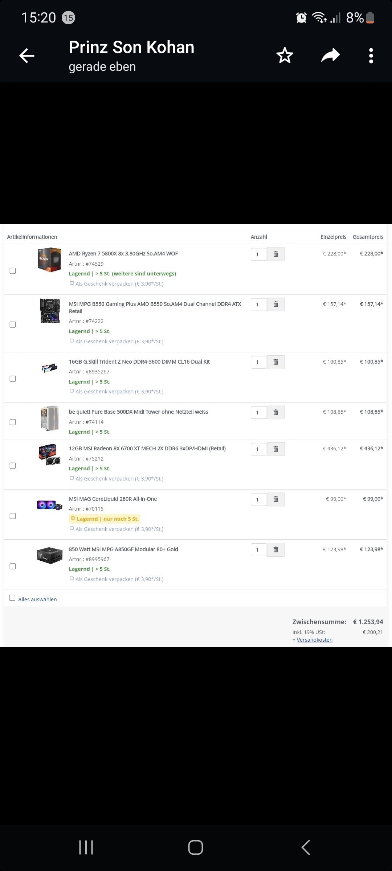Delete the Radeon RX 6700 XT item
Screen dimensions: 392x871
coord(275,449)
